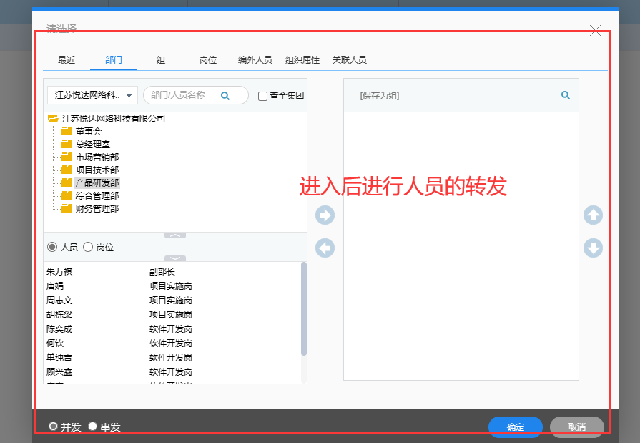Click the 确定 button
This screenshot has width=640, height=443.
[x=516, y=427]
